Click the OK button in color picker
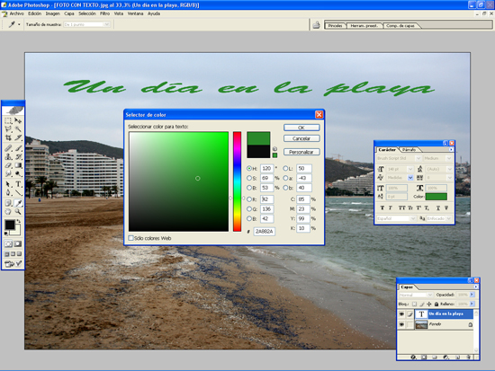The width and height of the screenshot is (495, 371). point(301,128)
